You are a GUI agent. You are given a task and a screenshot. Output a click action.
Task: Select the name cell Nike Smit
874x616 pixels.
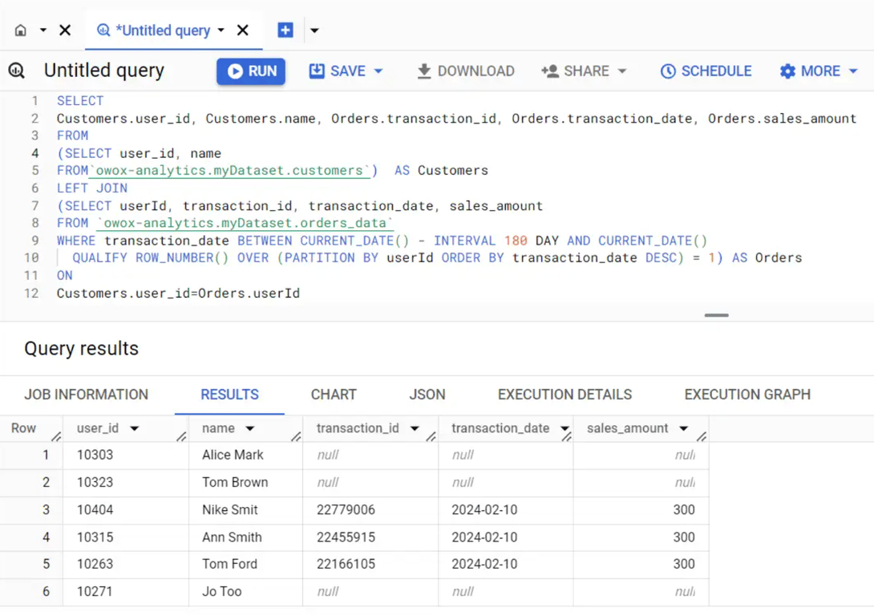pos(246,510)
